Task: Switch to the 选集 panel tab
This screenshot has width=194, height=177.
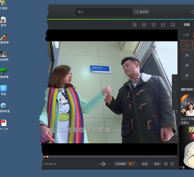Action: 187,25
